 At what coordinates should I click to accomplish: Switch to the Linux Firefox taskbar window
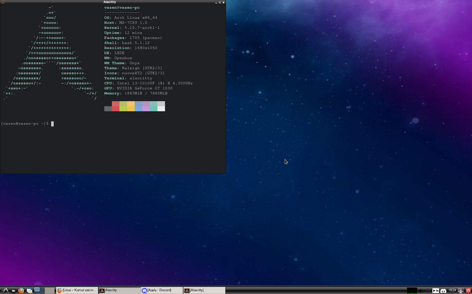(x=77, y=290)
